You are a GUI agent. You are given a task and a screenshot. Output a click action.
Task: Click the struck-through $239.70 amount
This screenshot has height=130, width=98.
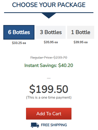point(60,58)
